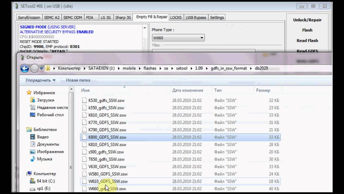Expand SATAEXEN (J:) breadcrumb arrow

119,68
